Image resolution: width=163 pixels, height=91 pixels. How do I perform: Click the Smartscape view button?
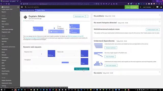point(79,16)
